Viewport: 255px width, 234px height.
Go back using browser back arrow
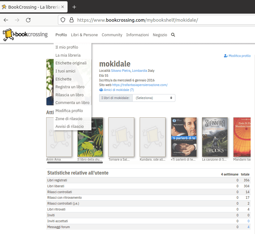(x=6, y=20)
